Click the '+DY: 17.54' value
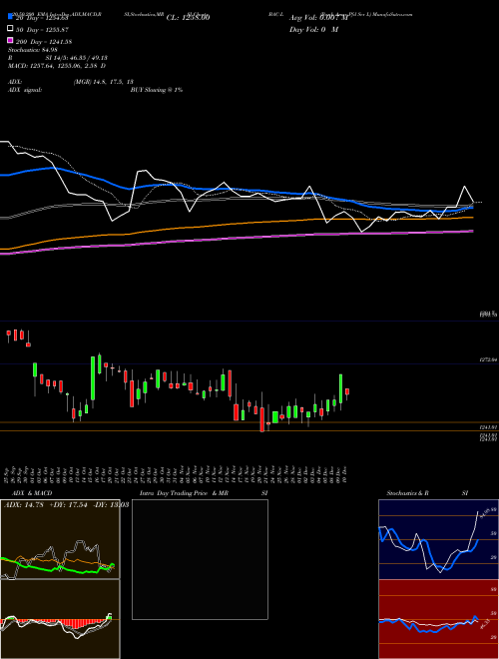 pyautogui.click(x=68, y=504)
